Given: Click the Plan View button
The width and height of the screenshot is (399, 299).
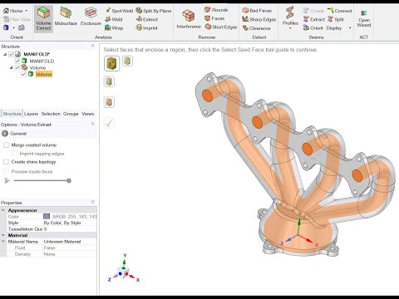Looking at the screenshot, I should tap(17, 19).
